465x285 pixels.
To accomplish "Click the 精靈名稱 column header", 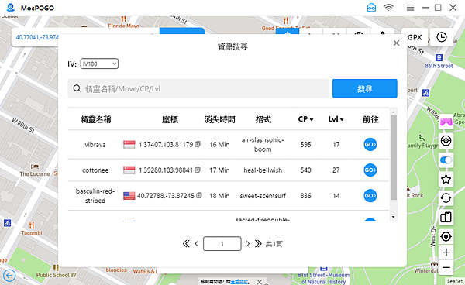I will [95, 119].
